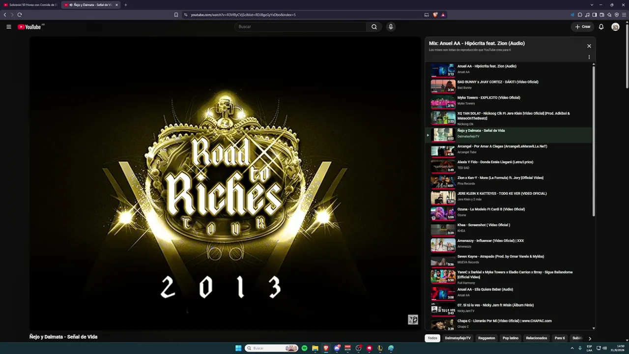Select 'Seven Kayne - Atrapado' playlist title
The height and width of the screenshot is (354, 629).
(501, 257)
